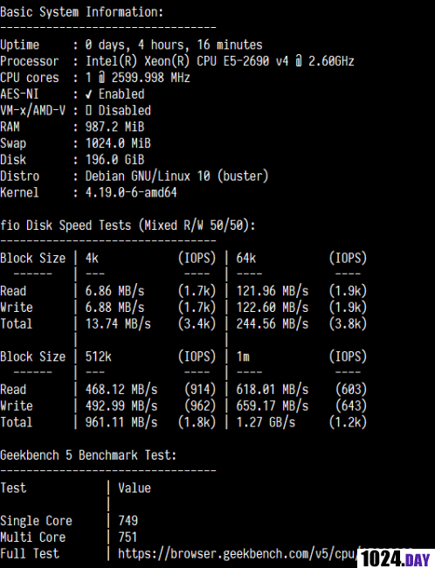
Task: Select the Disk value 196.0 GiB
Action: [114, 160]
